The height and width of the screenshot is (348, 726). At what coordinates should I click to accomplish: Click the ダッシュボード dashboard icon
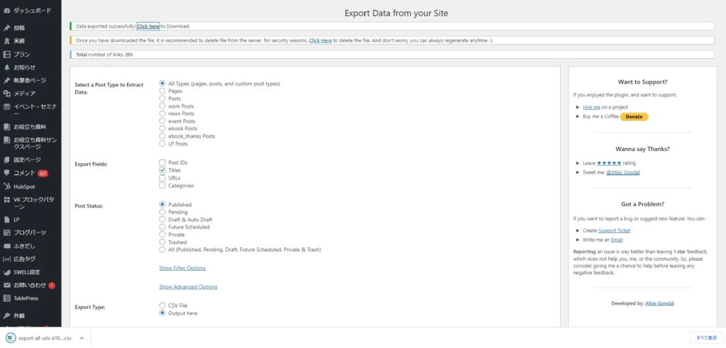click(6, 10)
